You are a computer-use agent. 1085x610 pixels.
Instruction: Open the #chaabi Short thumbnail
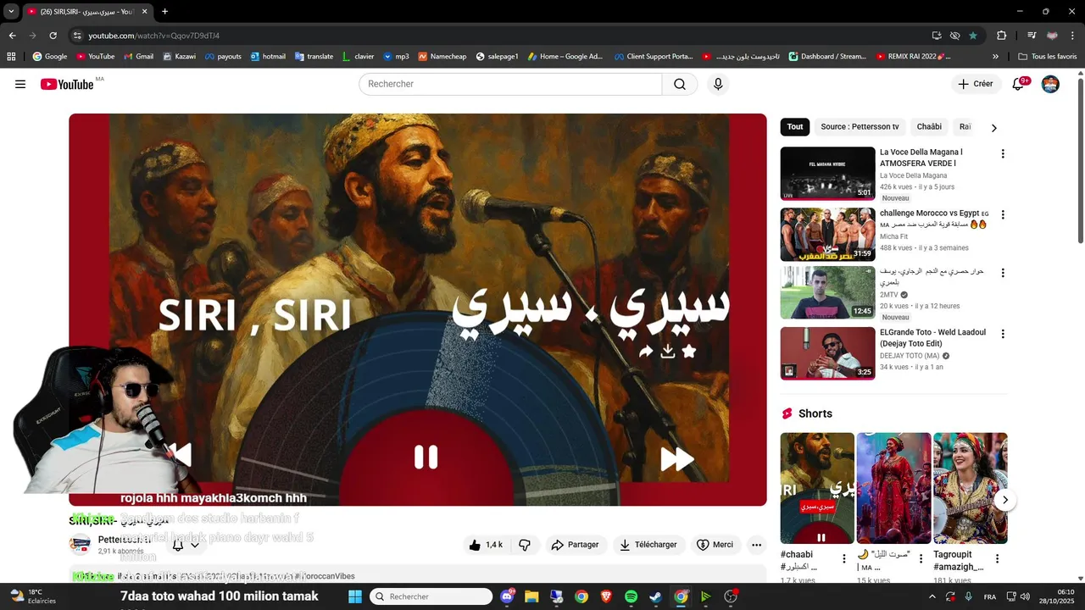817,488
